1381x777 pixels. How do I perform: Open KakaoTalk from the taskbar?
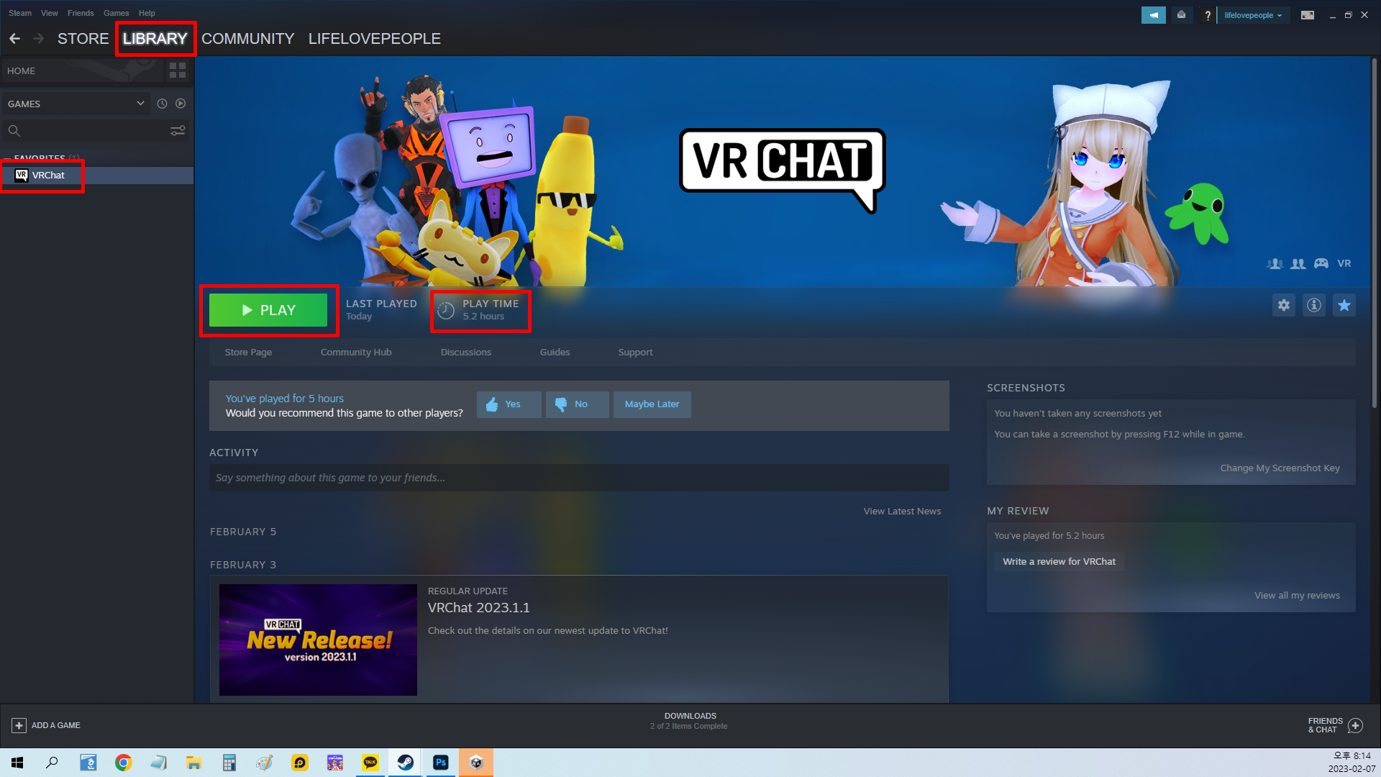click(x=370, y=763)
